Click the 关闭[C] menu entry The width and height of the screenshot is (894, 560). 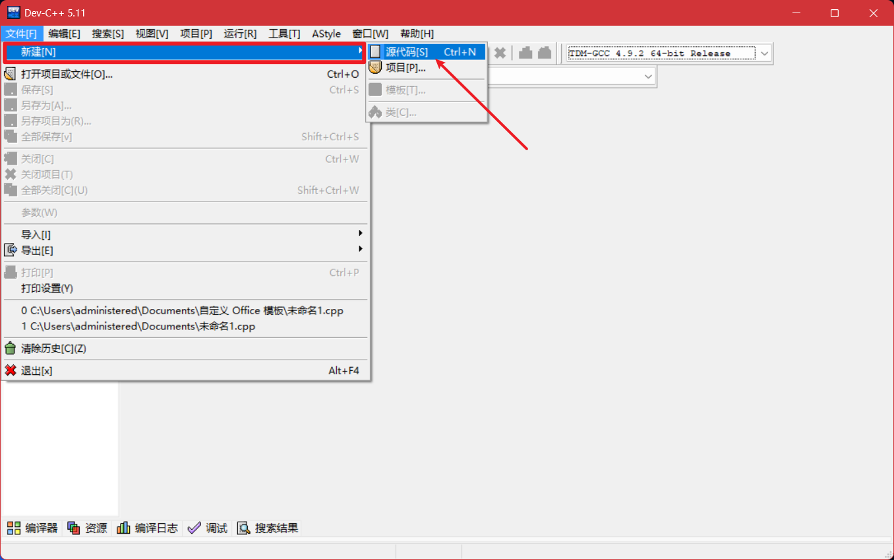[185, 159]
